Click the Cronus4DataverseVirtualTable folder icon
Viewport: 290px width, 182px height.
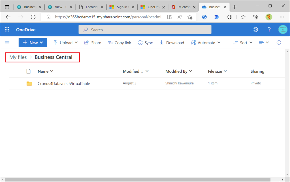pyautogui.click(x=29, y=83)
